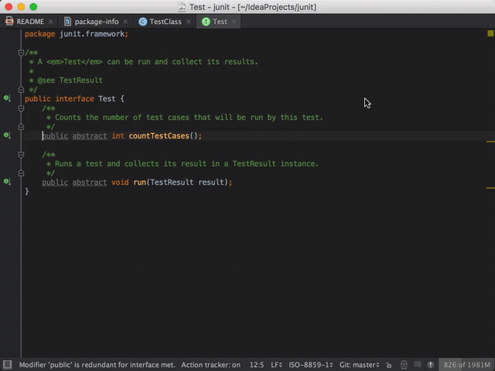
Task: Click the run method name
Action: coord(139,182)
